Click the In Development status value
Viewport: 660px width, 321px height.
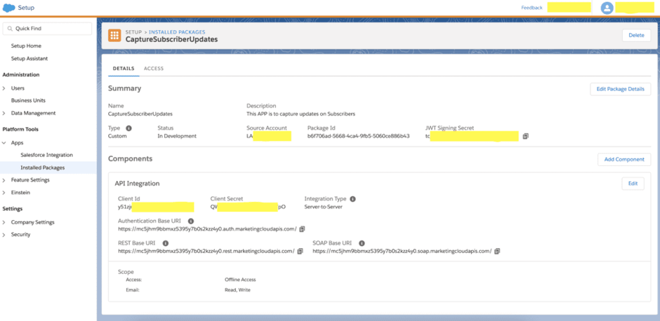pyautogui.click(x=177, y=136)
